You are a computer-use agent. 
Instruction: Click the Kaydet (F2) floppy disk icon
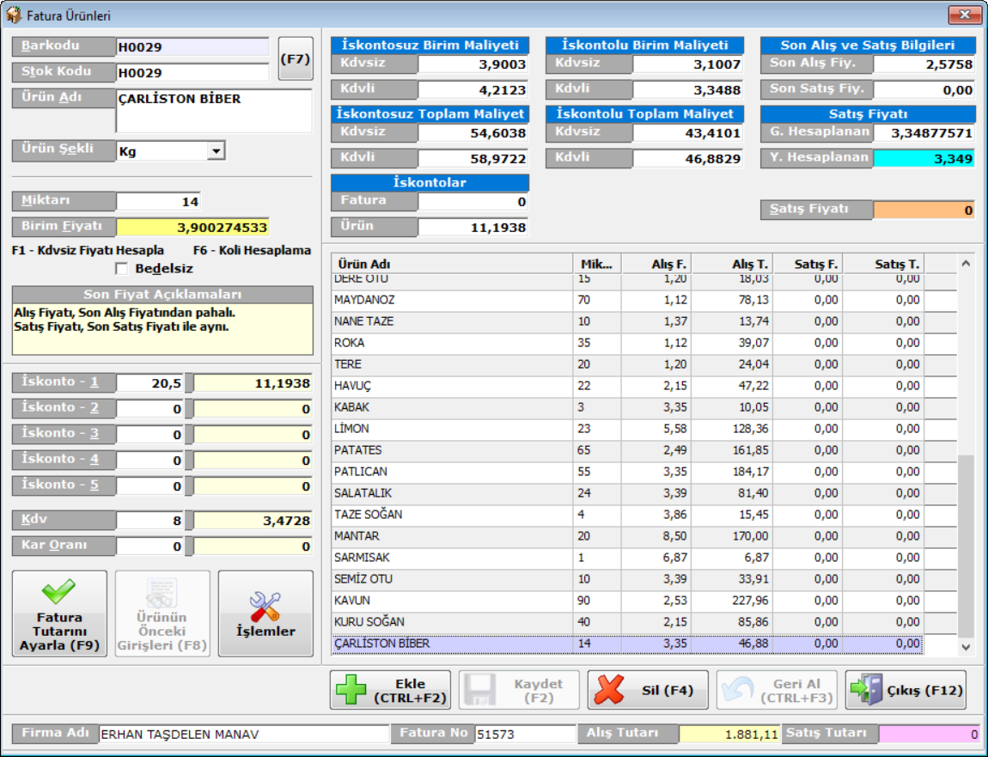(x=480, y=690)
